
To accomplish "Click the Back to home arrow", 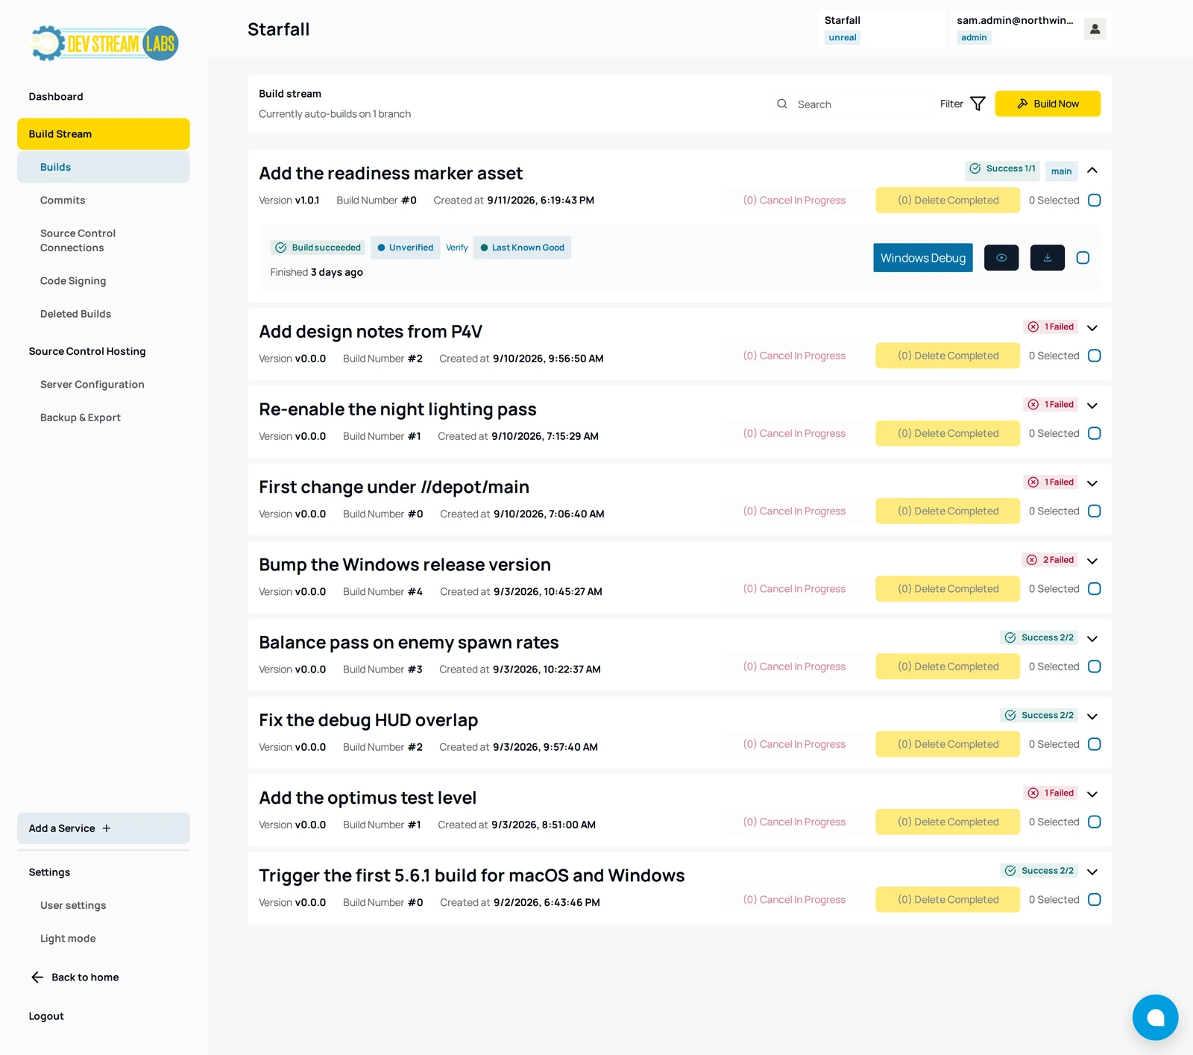I will [37, 977].
